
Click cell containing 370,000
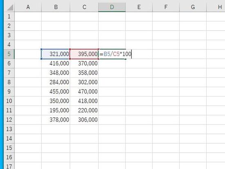[x=84, y=63]
